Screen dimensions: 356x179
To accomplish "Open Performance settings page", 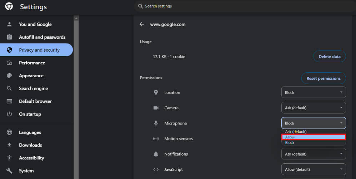I will coord(36,63).
